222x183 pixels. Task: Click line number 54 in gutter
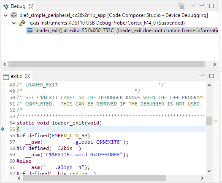(12, 123)
